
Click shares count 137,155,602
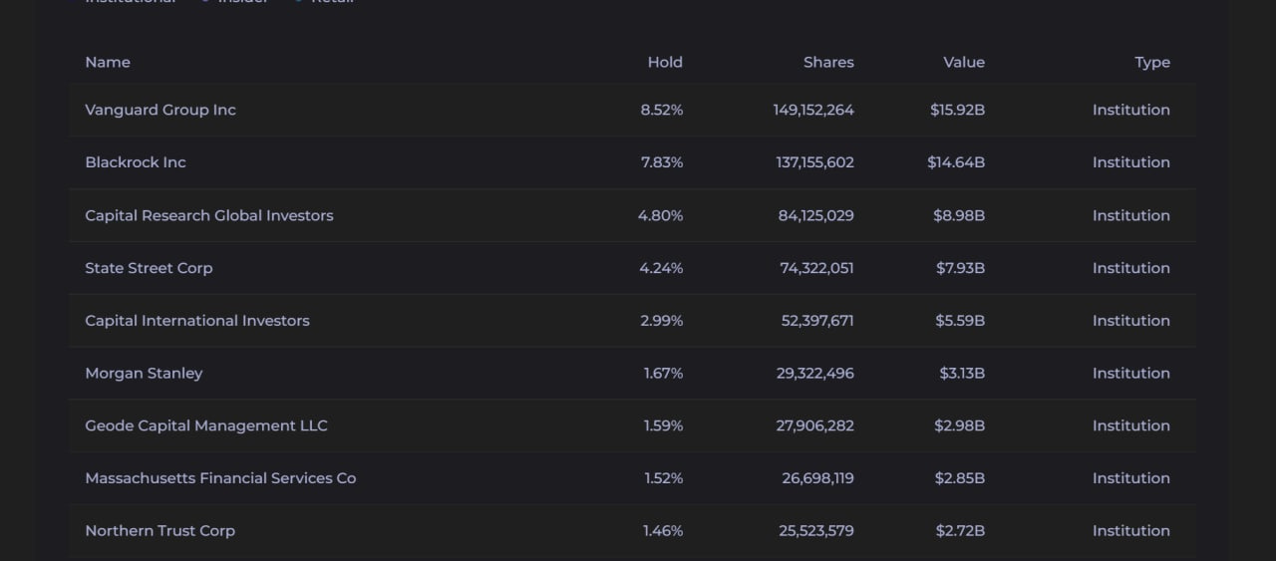(x=815, y=162)
